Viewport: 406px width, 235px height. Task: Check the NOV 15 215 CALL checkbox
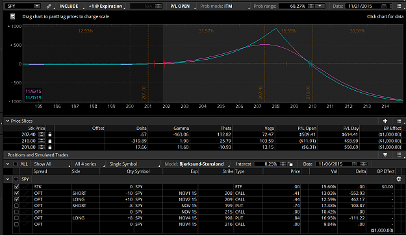click(x=17, y=212)
